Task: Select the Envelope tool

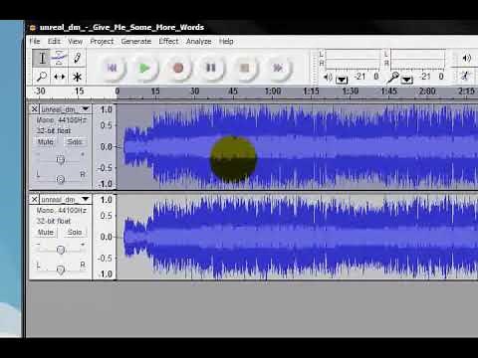Action: (59, 58)
